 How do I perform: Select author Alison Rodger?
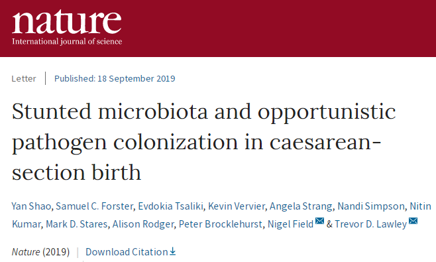coord(143,224)
